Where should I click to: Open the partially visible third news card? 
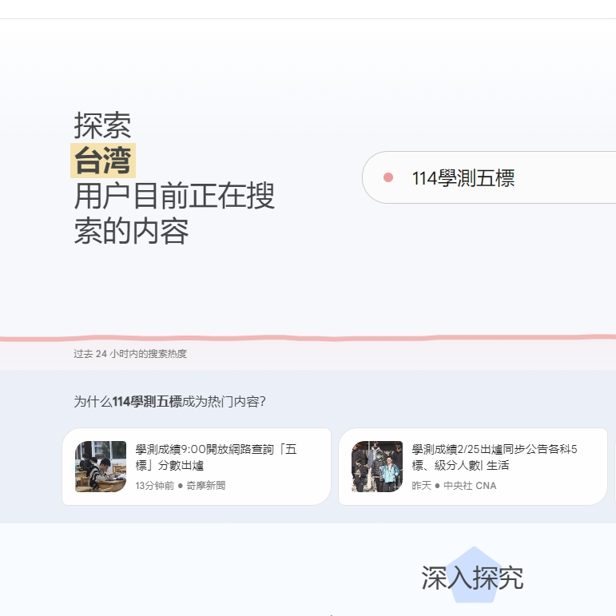[x=613, y=467]
